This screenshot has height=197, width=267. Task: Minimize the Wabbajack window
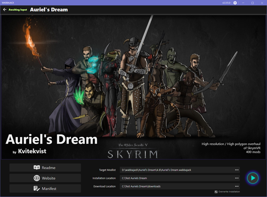pos(243,3)
